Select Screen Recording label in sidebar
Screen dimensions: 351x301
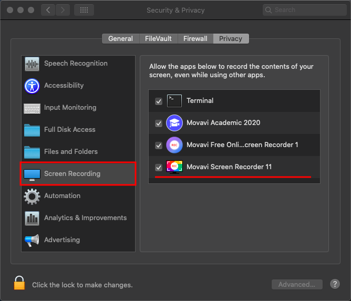73,174
